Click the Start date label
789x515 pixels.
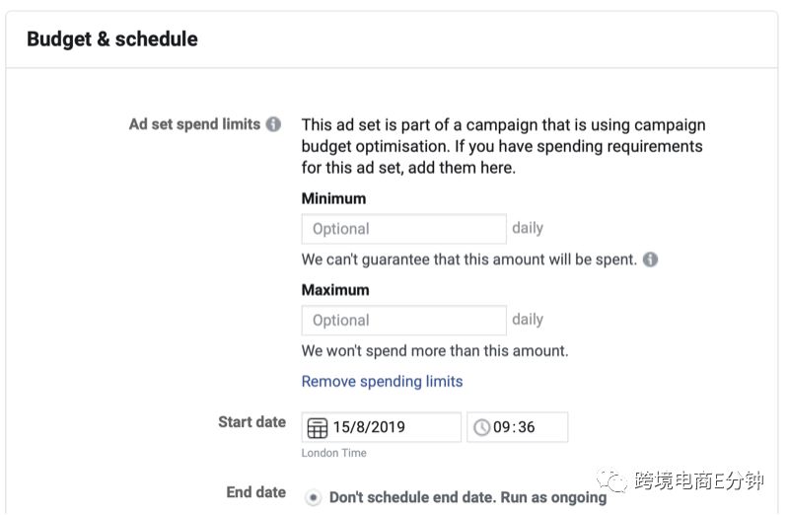tap(252, 422)
